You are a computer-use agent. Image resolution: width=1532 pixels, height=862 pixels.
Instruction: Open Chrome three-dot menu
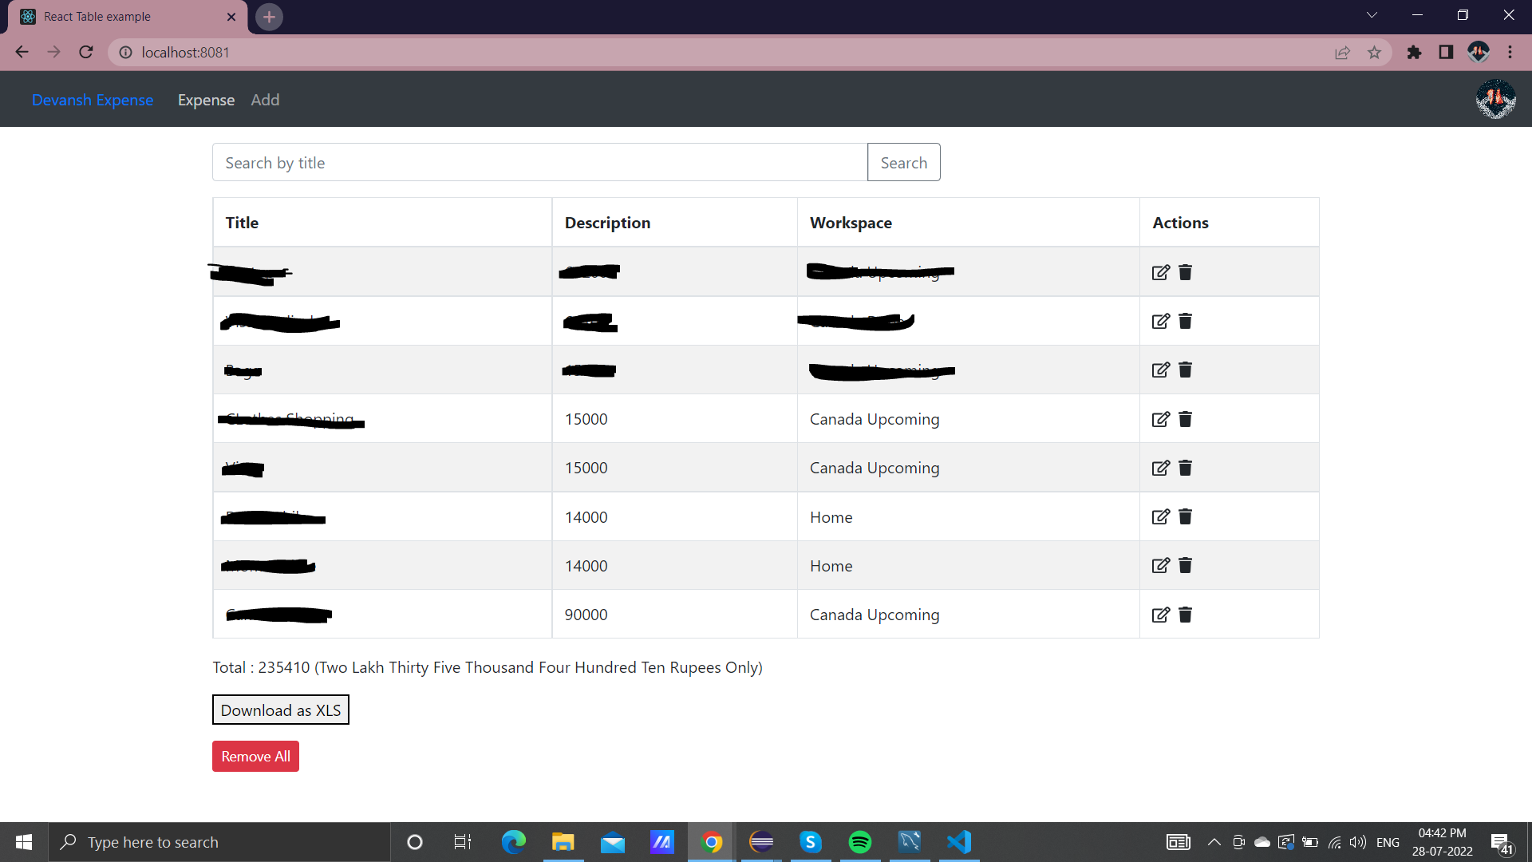coord(1510,53)
